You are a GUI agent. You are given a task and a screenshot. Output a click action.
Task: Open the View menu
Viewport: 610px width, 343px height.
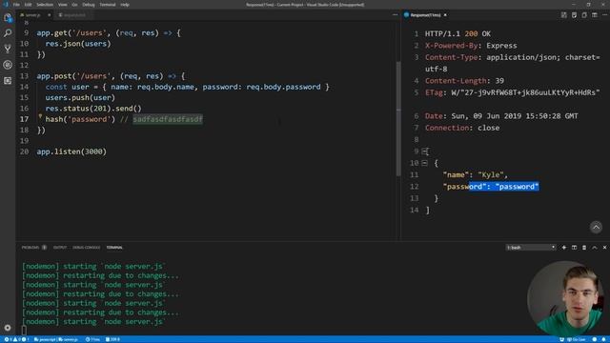(62, 5)
